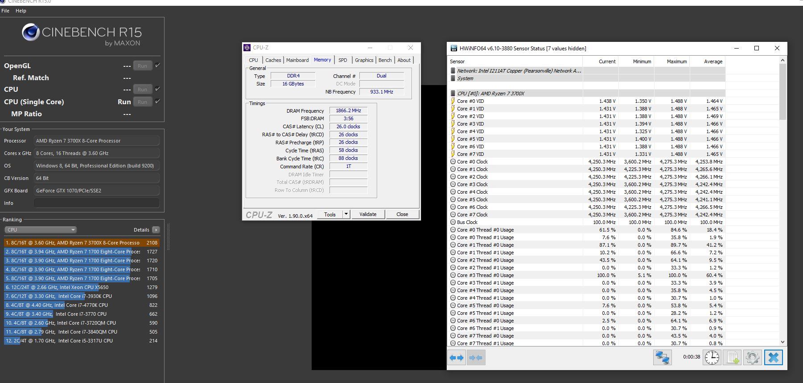The width and height of the screenshot is (803, 383).
Task: Click the logging start sheet icon in HWiNFO
Action: pos(732,358)
